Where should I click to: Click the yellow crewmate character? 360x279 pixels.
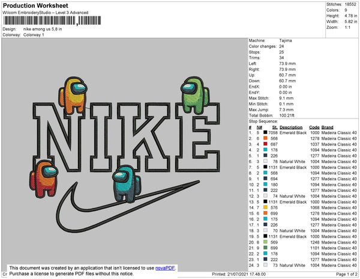[73, 96]
